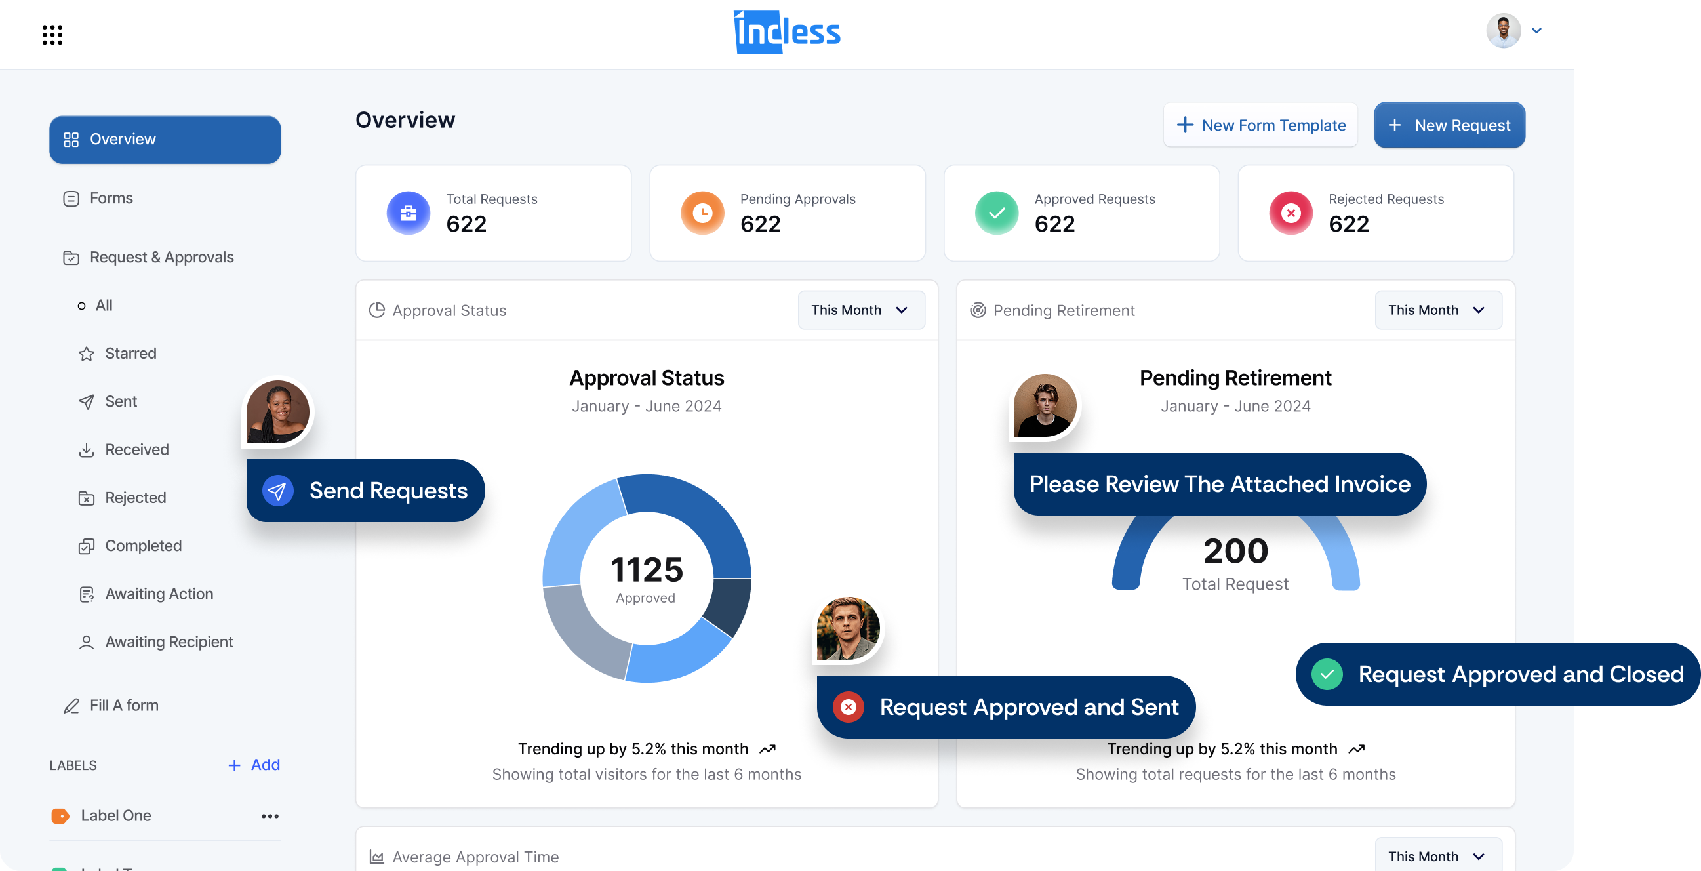Click the Add label link
The height and width of the screenshot is (871, 1701).
click(x=254, y=765)
